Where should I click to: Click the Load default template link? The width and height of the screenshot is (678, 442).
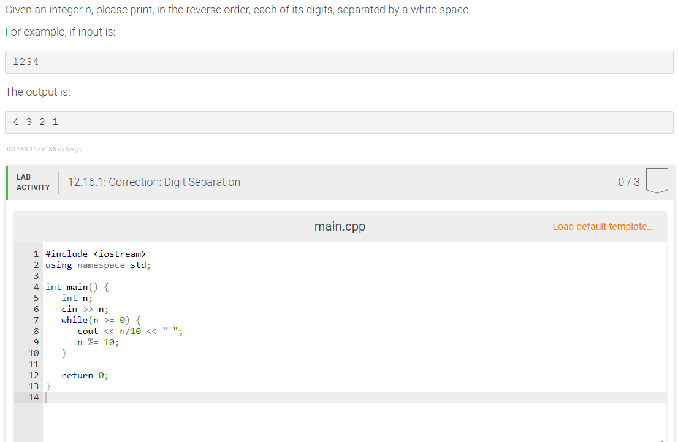pos(603,226)
